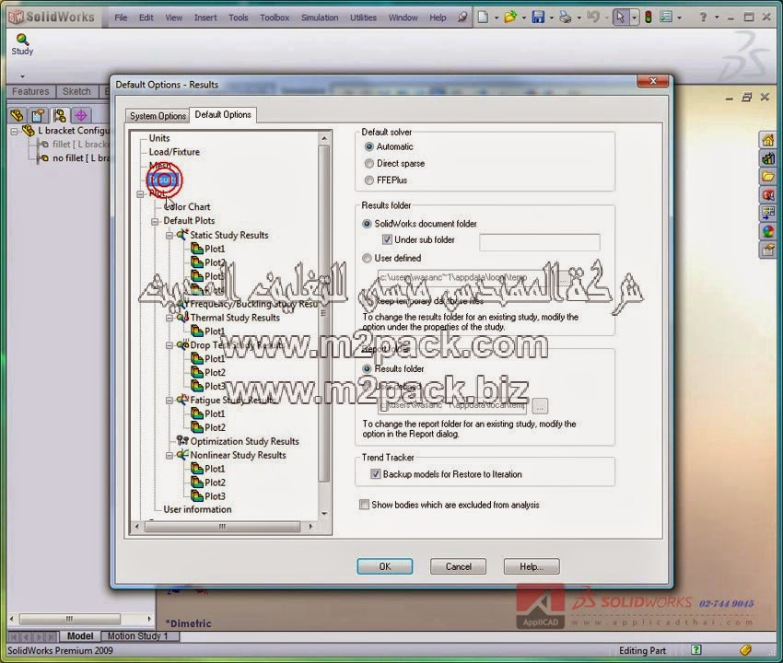Switch to the System Options tab
The width and height of the screenshot is (783, 663).
[158, 116]
